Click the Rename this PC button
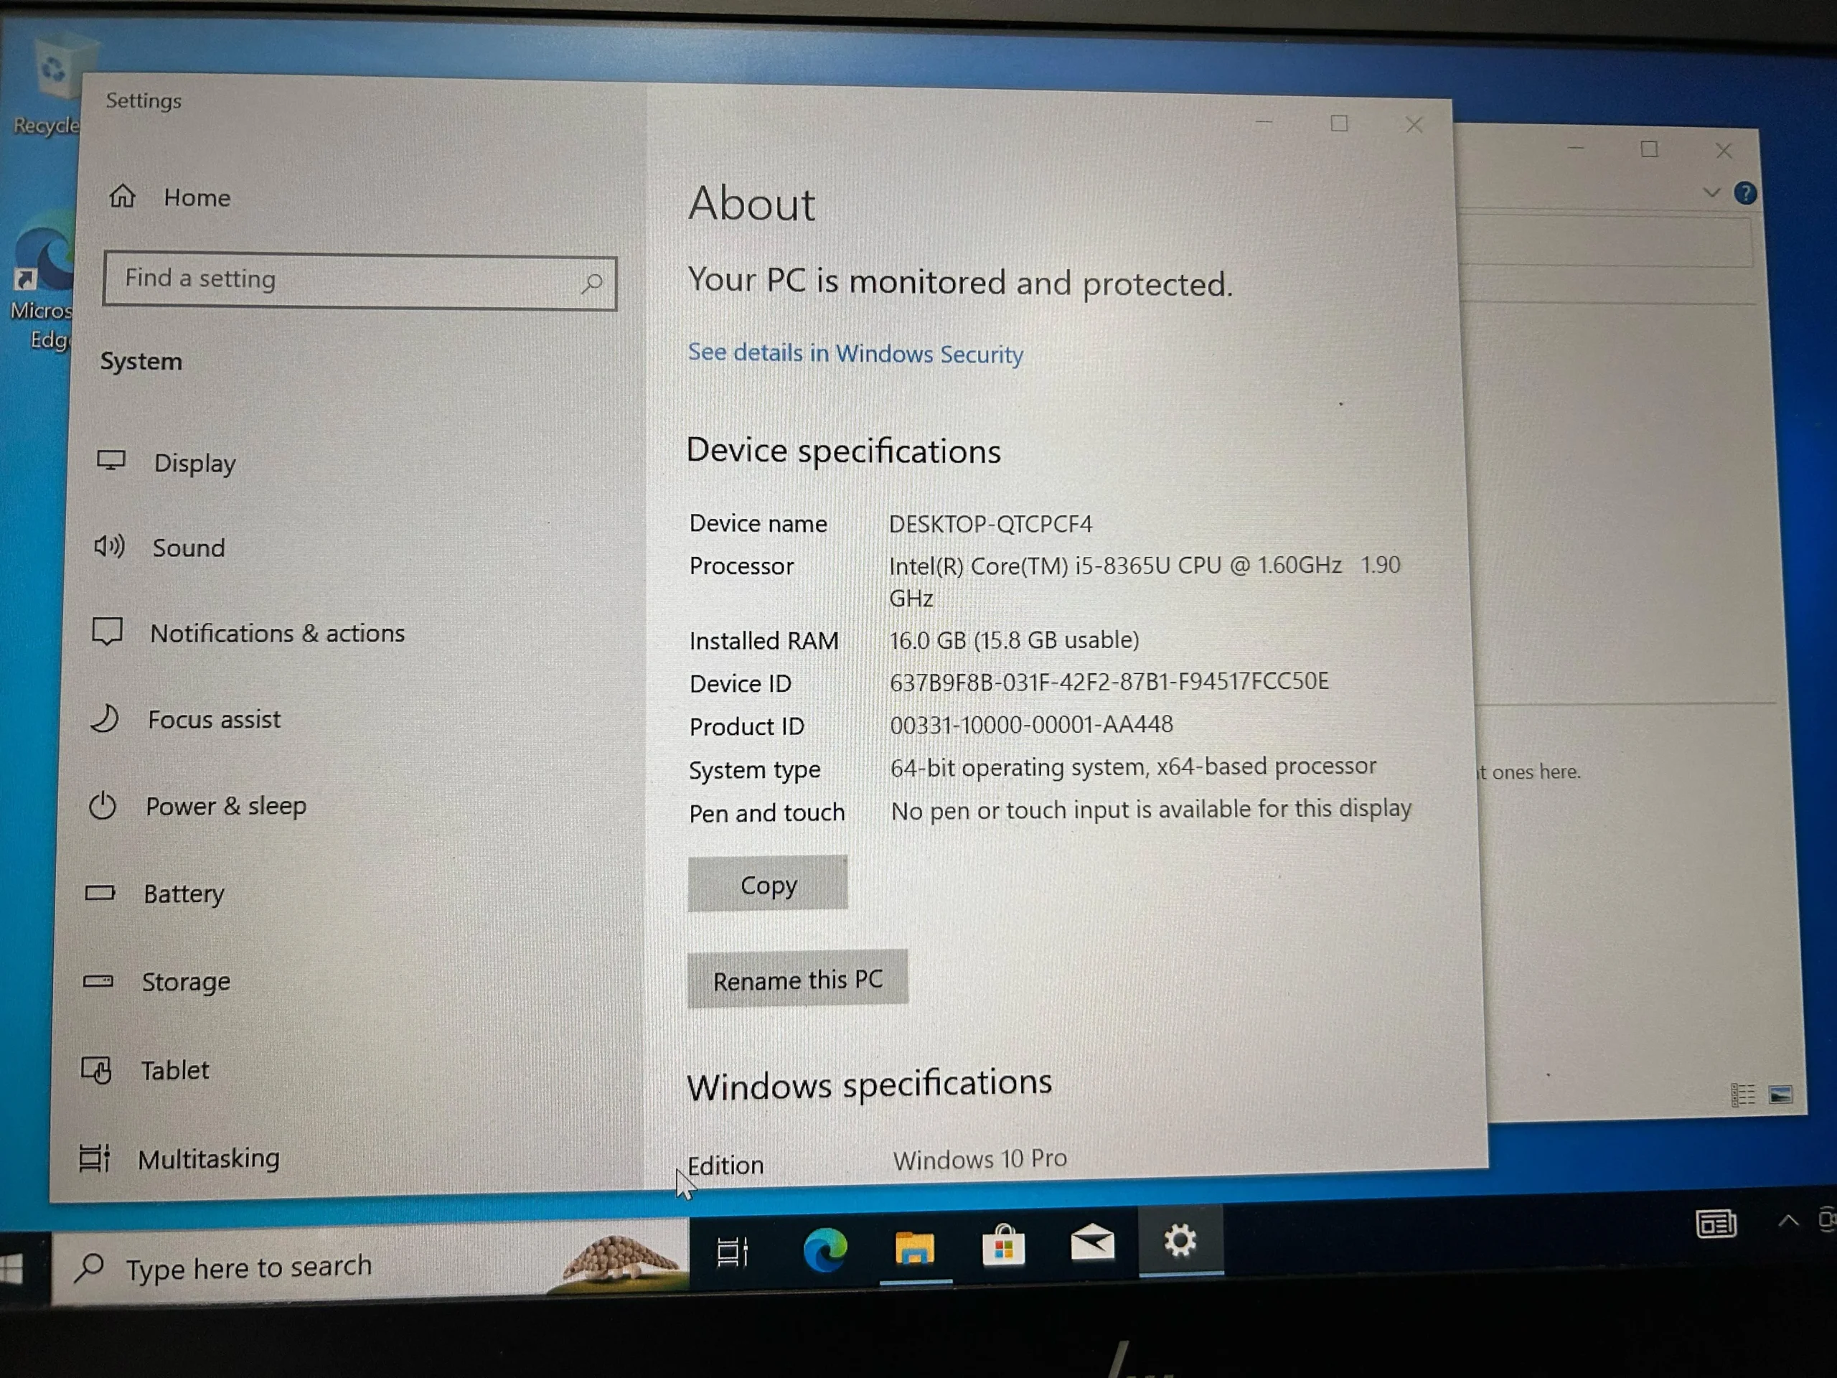This screenshot has width=1837, height=1378. [x=797, y=979]
